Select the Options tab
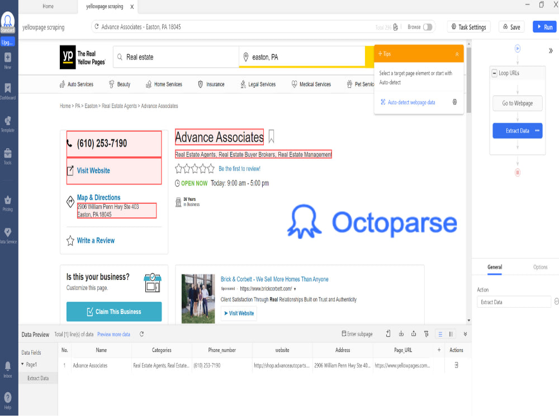Screen dimensions: 559x419 click(540, 267)
